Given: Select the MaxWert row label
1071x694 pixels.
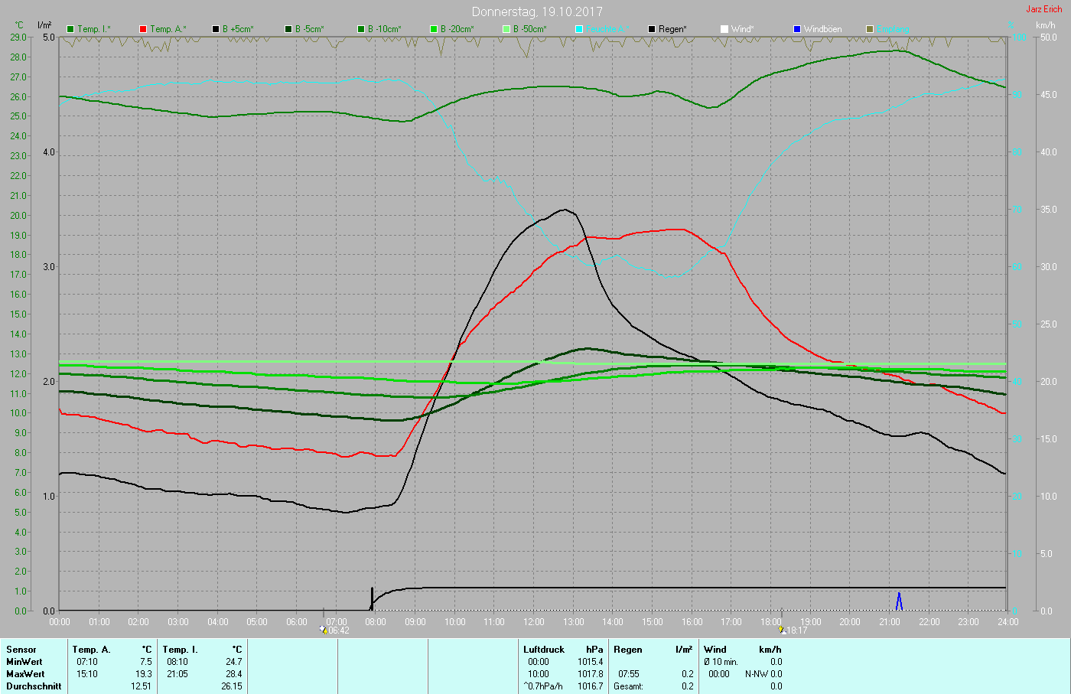Looking at the screenshot, I should pyautogui.click(x=25, y=674).
